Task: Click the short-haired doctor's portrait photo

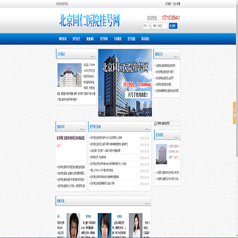Action: (73, 225)
